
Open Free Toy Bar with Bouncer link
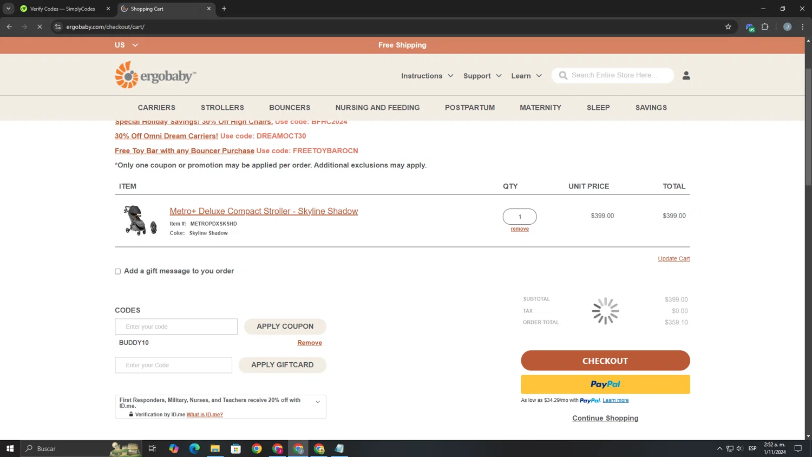pos(185,151)
